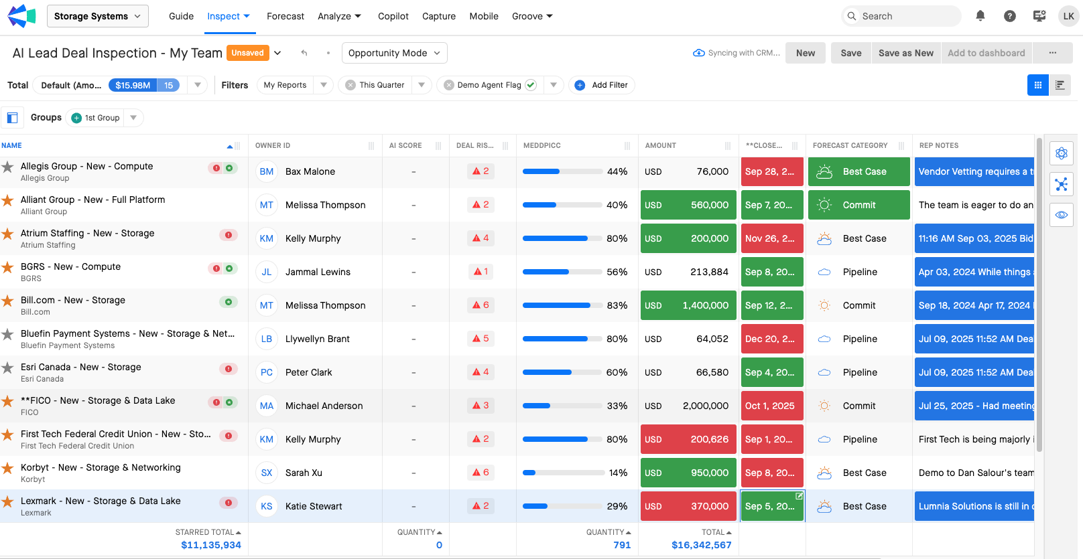This screenshot has width=1083, height=559.
Task: Open the notifications bell
Action: pyautogui.click(x=980, y=16)
